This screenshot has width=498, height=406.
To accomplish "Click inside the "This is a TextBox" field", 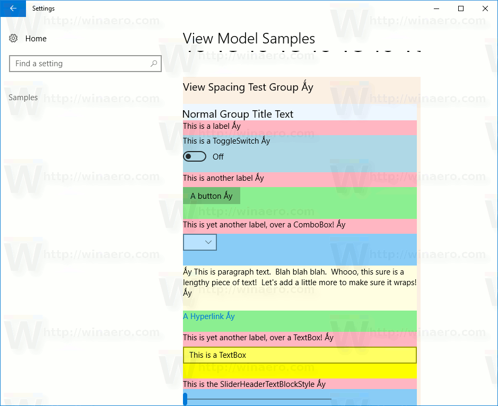I will coord(265,355).
